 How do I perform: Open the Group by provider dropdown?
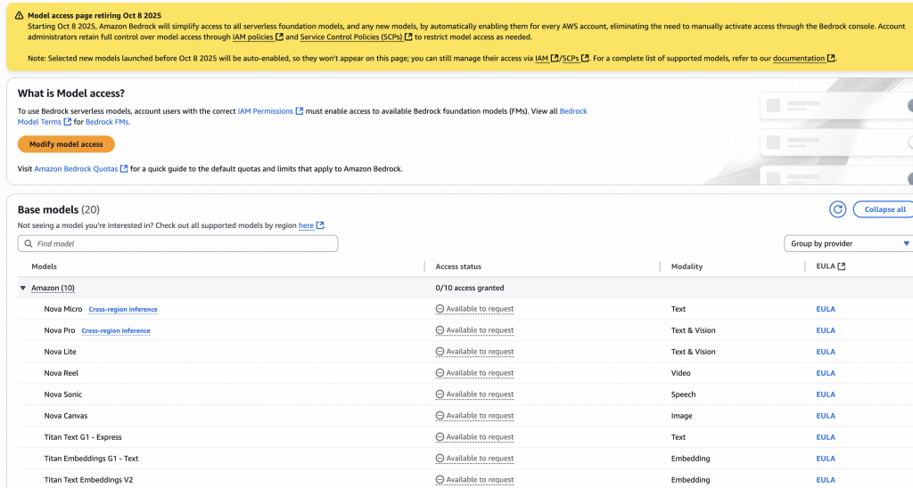tap(848, 243)
